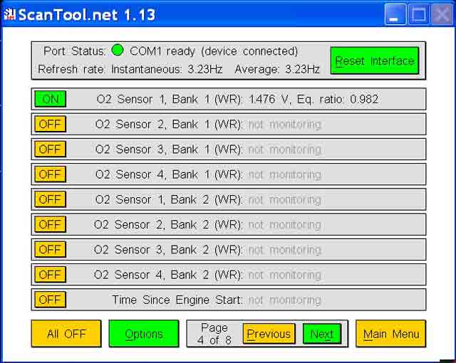
Task: Advance to the Next page
Action: pos(321,334)
